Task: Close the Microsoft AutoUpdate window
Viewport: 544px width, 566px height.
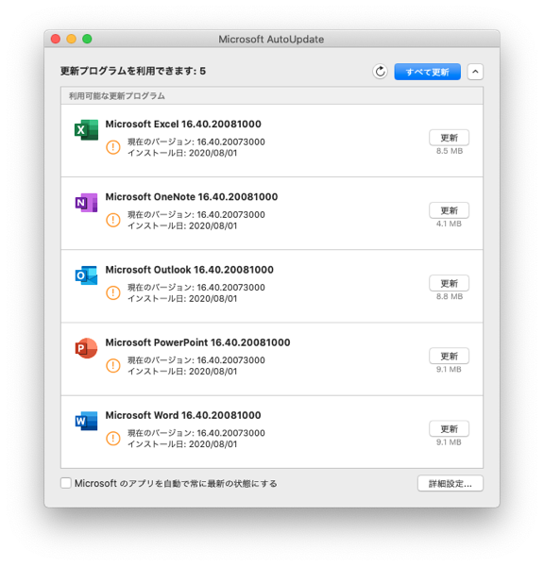Action: tap(56, 39)
